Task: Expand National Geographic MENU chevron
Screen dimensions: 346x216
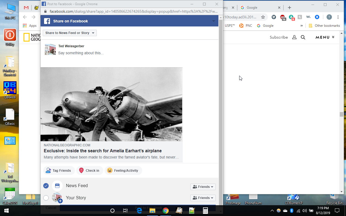Action: (x=333, y=37)
